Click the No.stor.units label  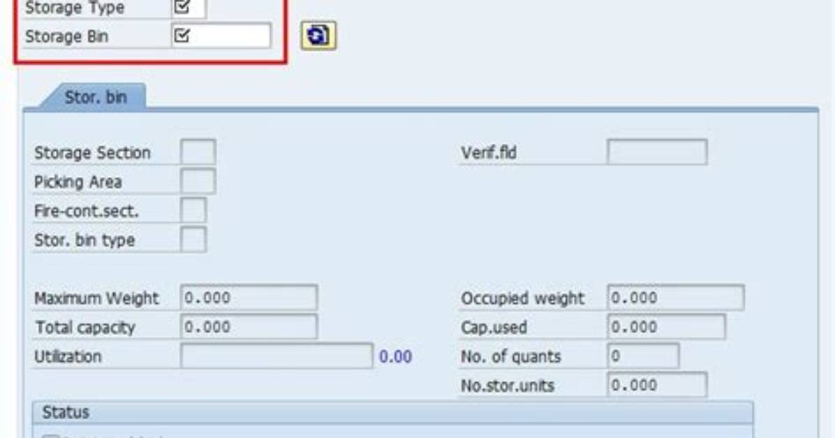coord(508,386)
